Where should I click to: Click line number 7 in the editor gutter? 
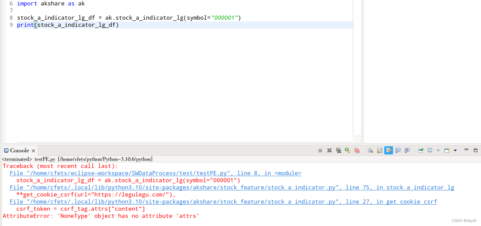click(11, 11)
